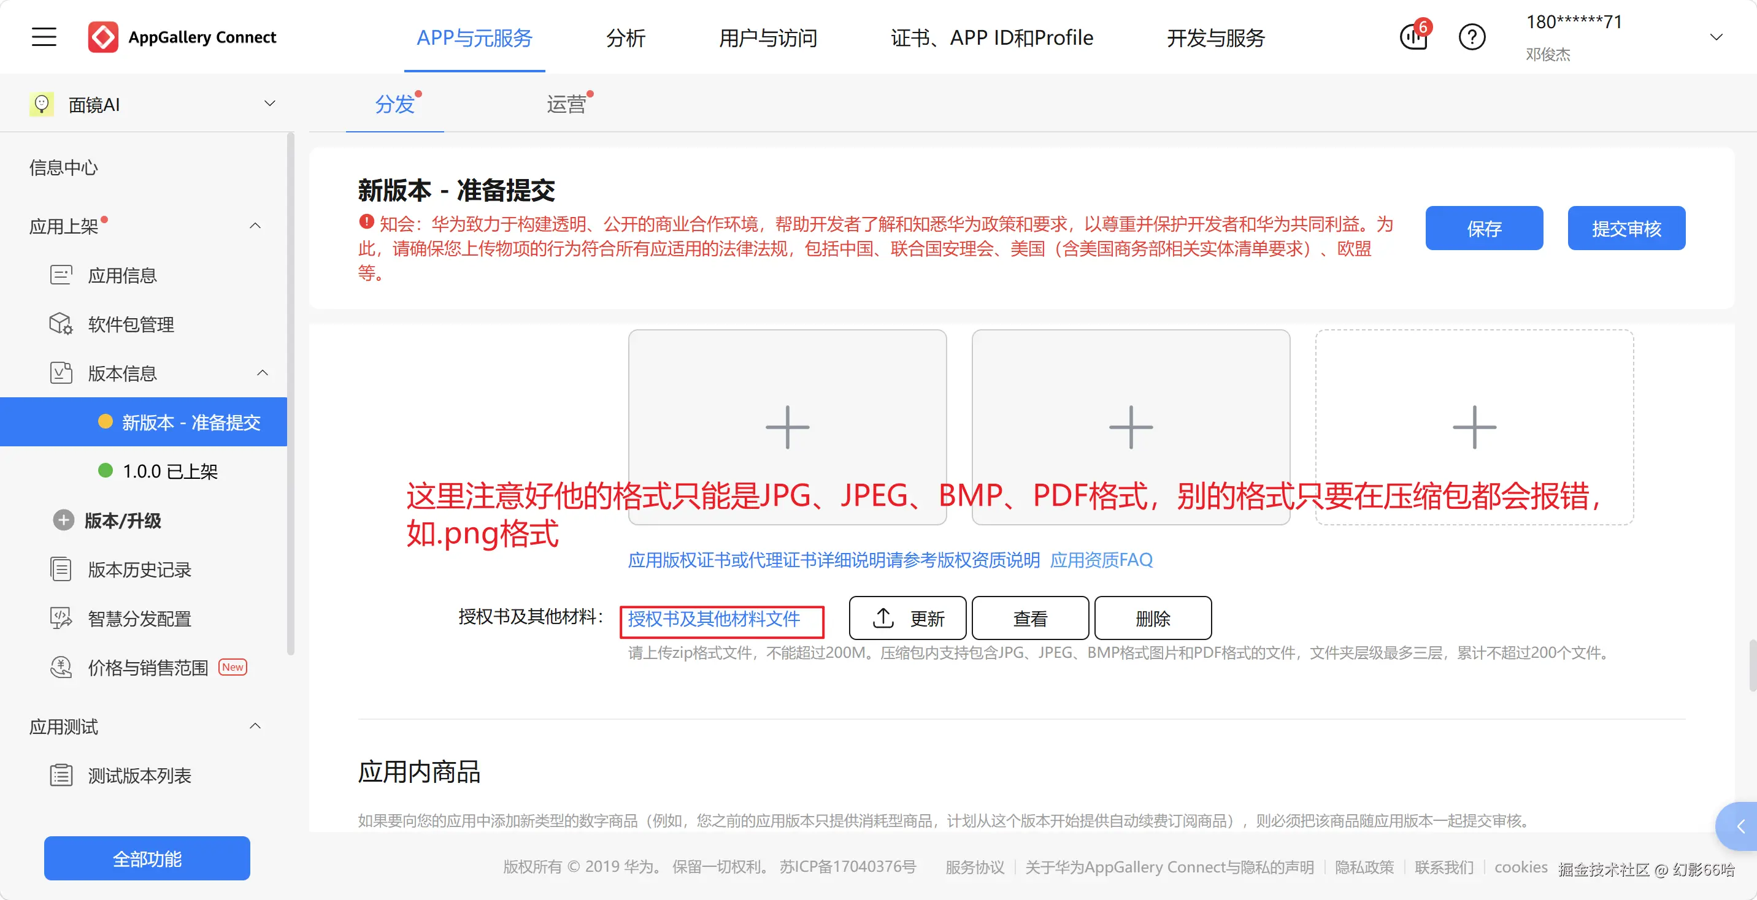Image resolution: width=1757 pixels, height=900 pixels.
Task: Click the 全部功能 button
Action: tap(147, 858)
